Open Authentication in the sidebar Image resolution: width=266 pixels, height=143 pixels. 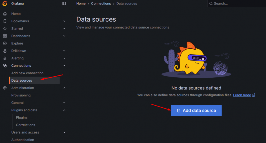[23, 140]
